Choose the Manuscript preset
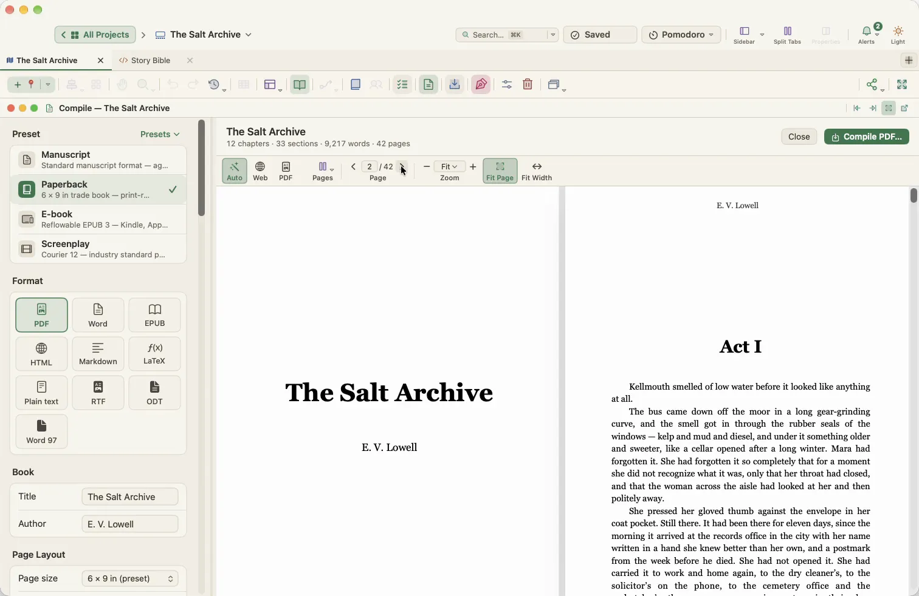 [98, 160]
